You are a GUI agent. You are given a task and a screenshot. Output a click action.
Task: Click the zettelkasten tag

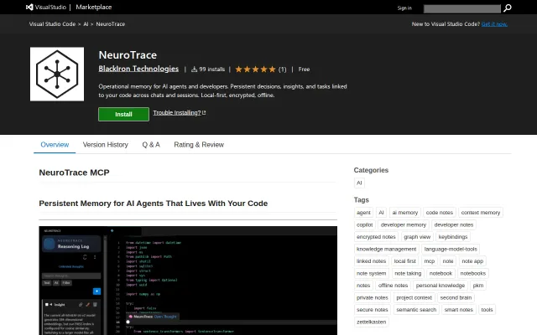(x=371, y=322)
